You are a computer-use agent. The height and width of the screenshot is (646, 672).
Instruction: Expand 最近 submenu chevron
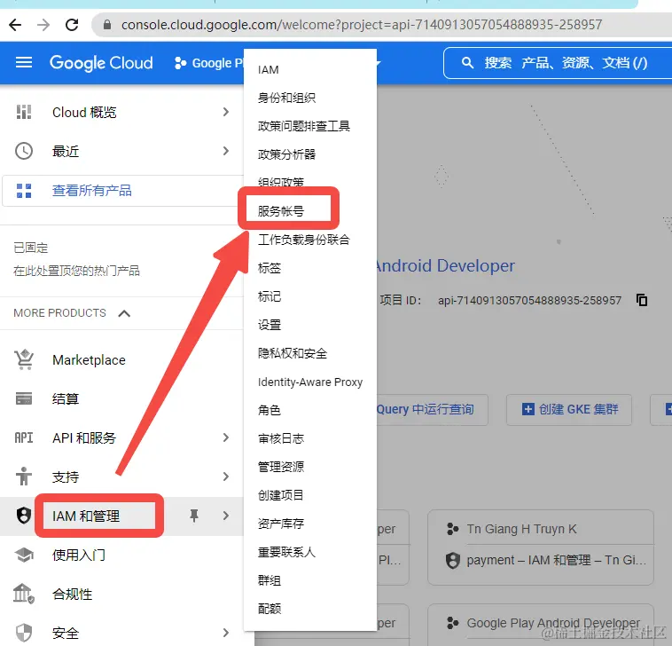click(x=226, y=151)
